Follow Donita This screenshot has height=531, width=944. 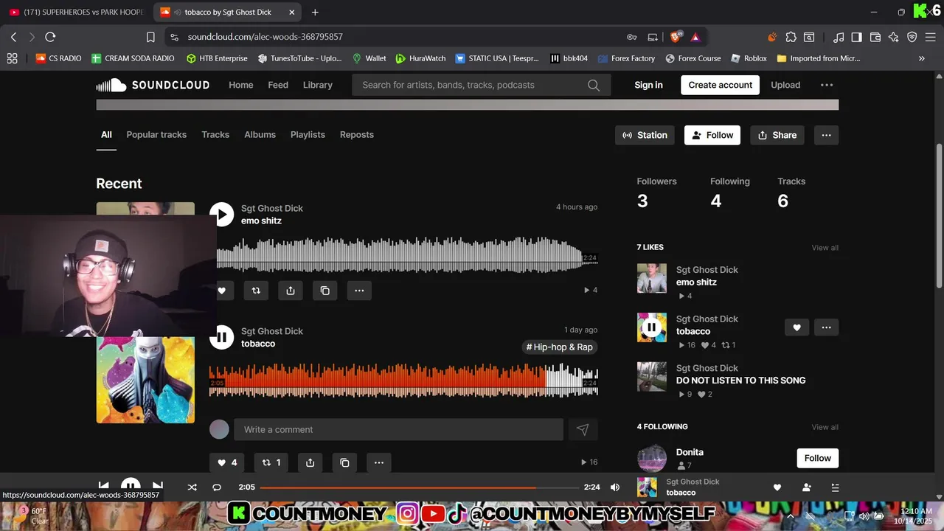[817, 458]
